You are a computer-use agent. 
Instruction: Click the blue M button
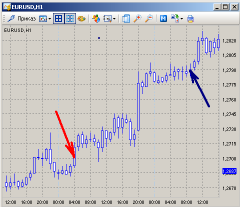click(x=163, y=18)
